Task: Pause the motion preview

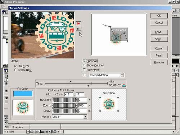Action: coord(78,29)
